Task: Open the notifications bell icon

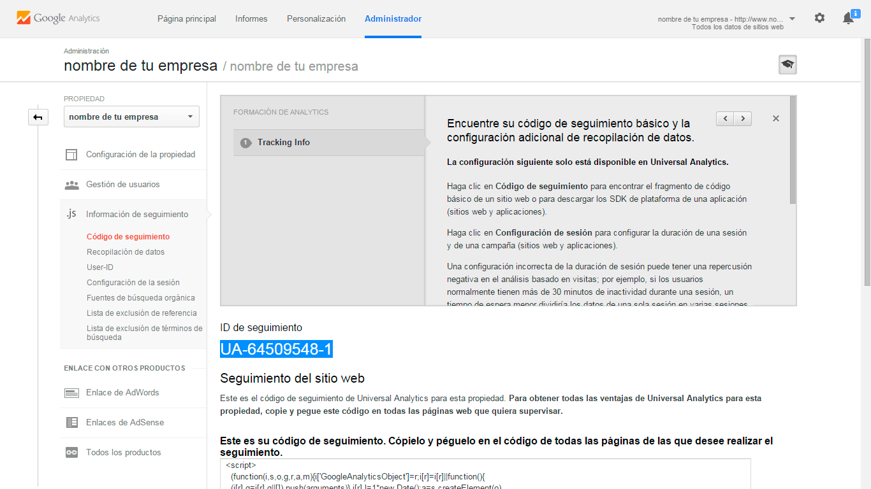Action: point(848,18)
